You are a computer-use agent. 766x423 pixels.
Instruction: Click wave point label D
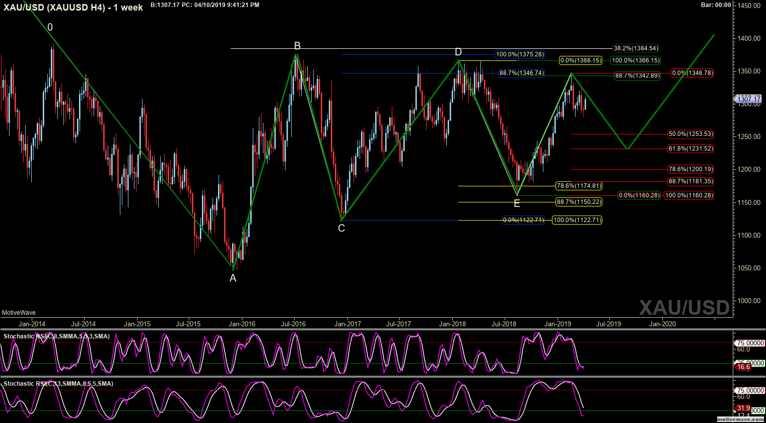point(458,52)
